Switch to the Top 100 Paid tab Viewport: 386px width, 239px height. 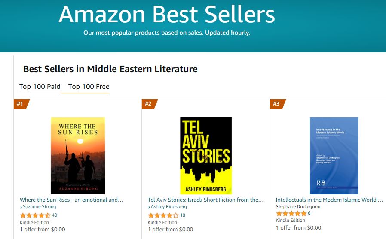(x=40, y=87)
